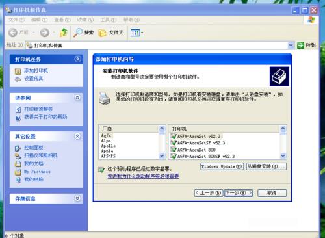This screenshot has width=325, height=238.
Task: Select manufacturer Apollo in list
Action: 109,146
